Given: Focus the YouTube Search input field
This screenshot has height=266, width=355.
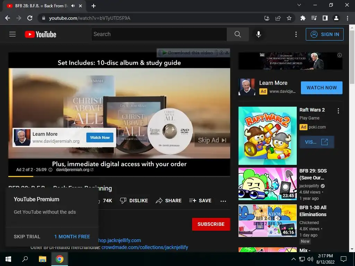Looking at the screenshot, I should point(159,34).
